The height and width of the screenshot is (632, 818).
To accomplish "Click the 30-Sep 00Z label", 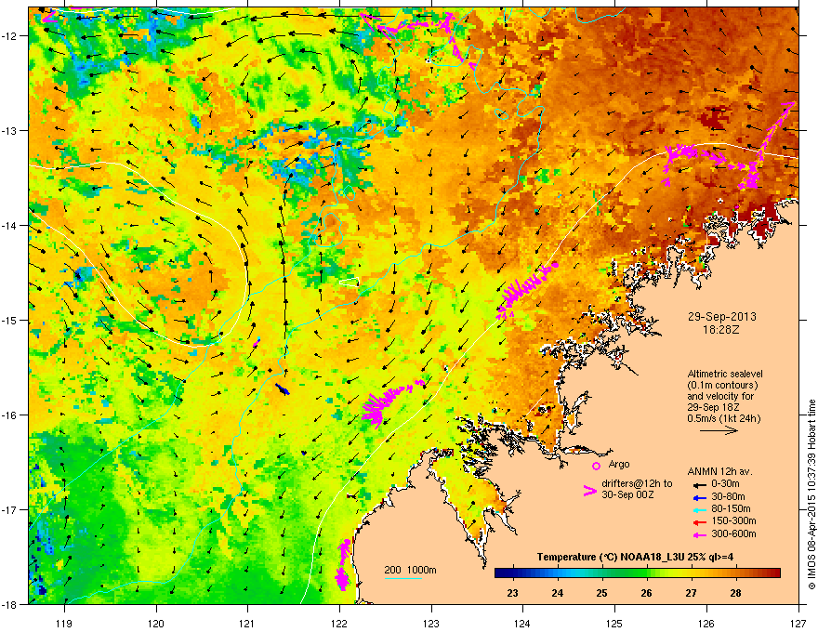I will point(627,494).
